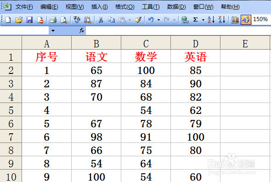Viewport: 271px width, 182px height.
Task: Select row 5 header
Action: pyautogui.click(x=11, y=110)
